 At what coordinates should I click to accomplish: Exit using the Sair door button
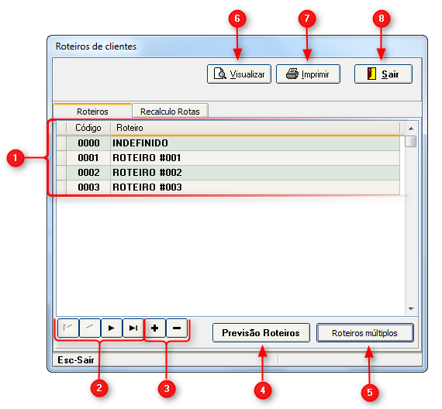[x=383, y=74]
